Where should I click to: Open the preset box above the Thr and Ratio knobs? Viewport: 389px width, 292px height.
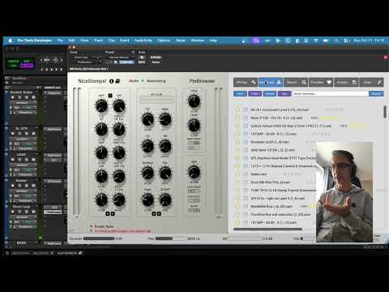tap(156, 101)
